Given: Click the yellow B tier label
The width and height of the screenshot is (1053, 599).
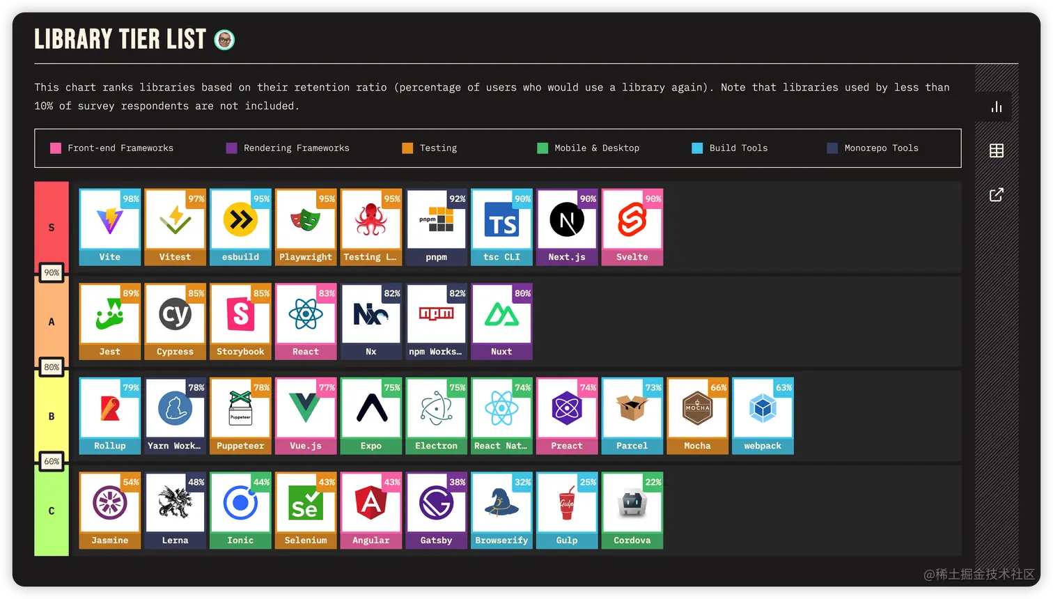Looking at the screenshot, I should (52, 416).
